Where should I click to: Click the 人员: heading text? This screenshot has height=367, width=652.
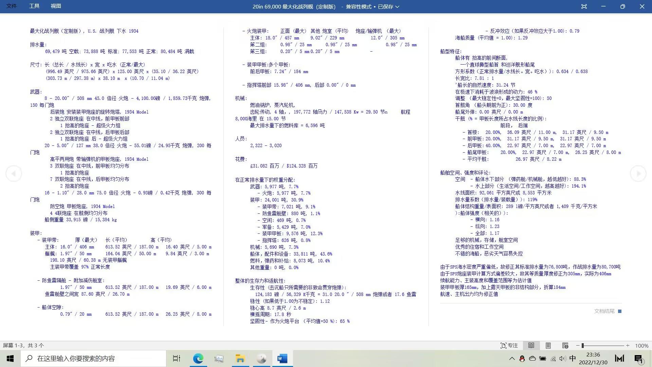pos(241,139)
